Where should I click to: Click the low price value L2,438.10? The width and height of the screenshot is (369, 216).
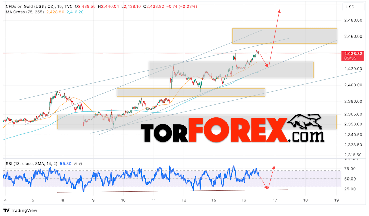tap(131, 7)
